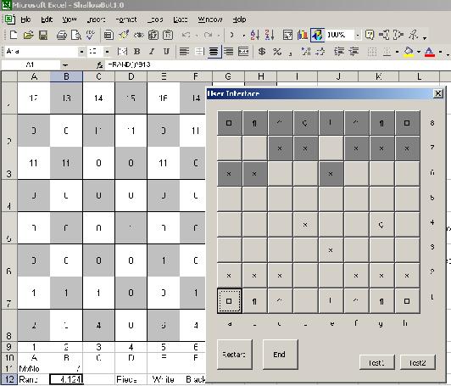Image resolution: width=451 pixels, height=386 pixels.
Task: Create a new workbook with the New icon
Action: pyautogui.click(x=13, y=35)
